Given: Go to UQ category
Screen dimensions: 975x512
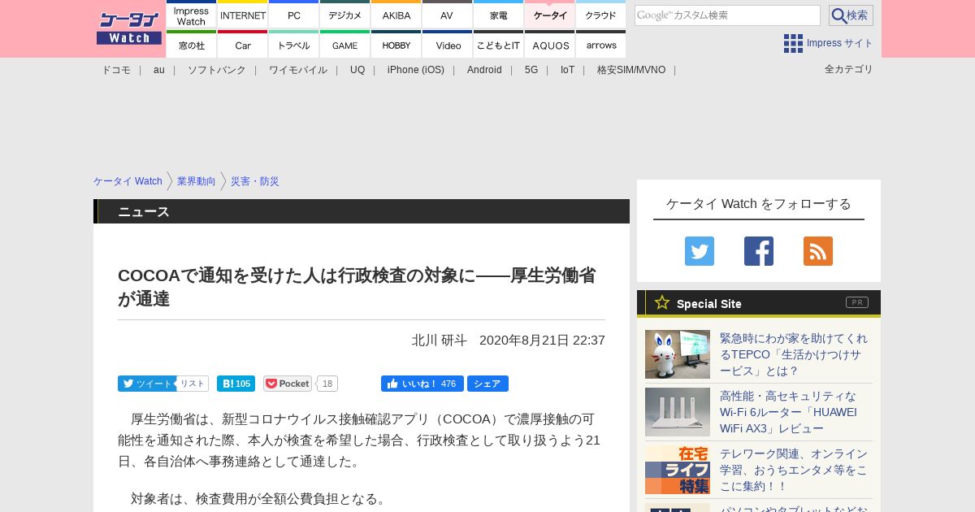Looking at the screenshot, I should point(357,70).
